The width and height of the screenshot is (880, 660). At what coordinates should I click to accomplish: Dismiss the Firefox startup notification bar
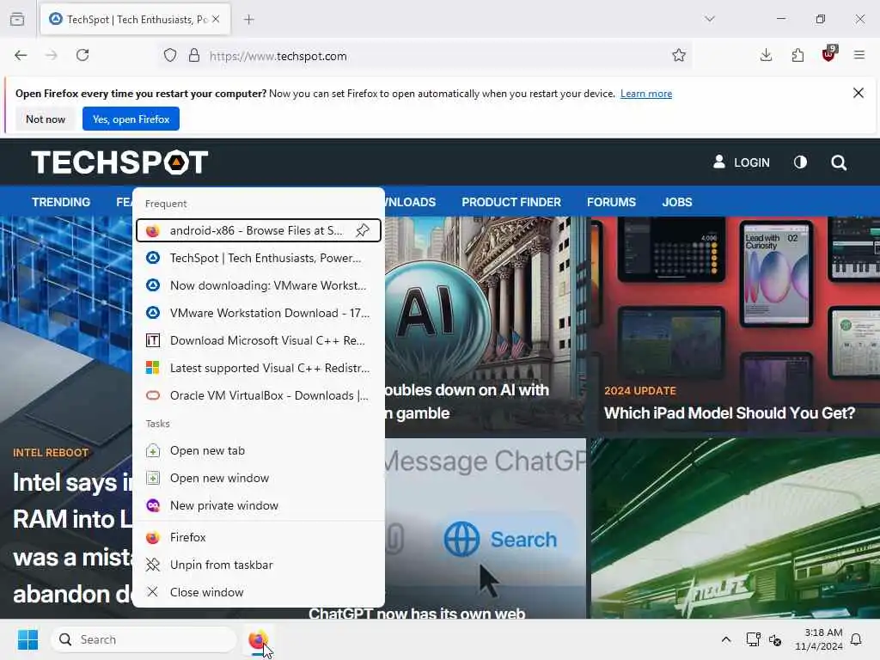point(859,93)
